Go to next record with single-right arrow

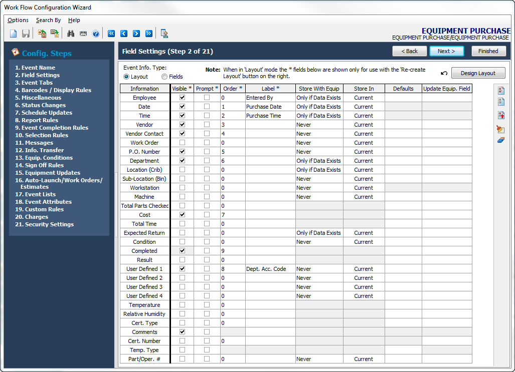[136, 34]
